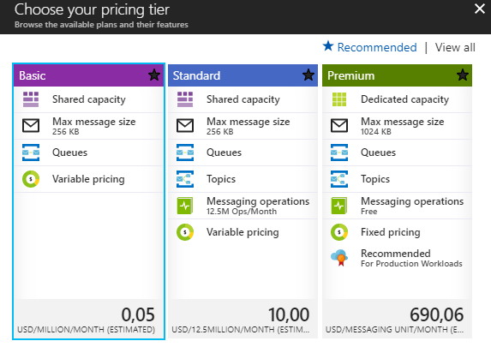Click the Dedicated capacity green grid icon
The height and width of the screenshot is (347, 491).
[x=339, y=99]
